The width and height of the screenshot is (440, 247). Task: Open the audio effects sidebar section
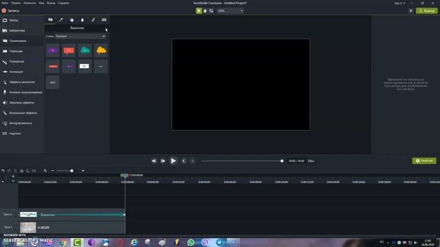(x=22, y=103)
